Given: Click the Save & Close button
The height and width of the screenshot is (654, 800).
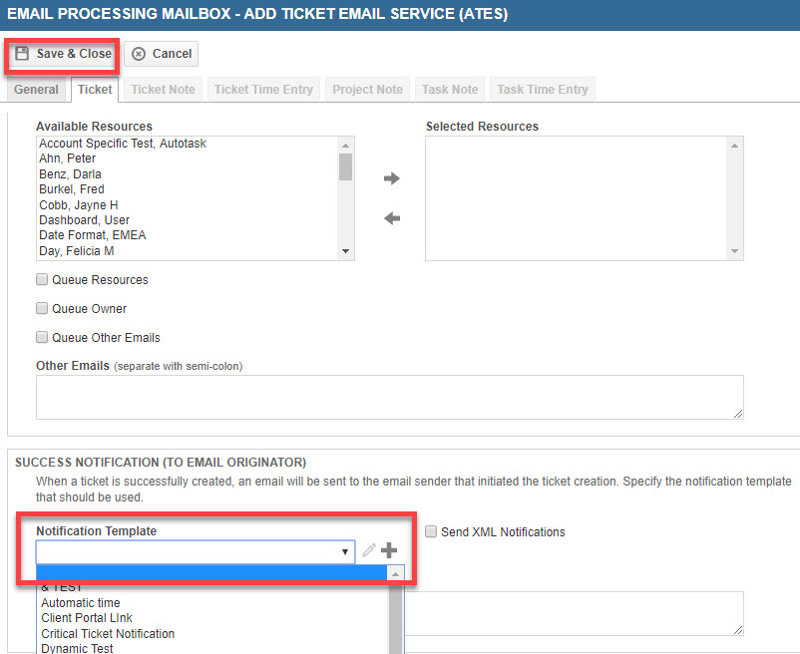Looking at the screenshot, I should 63,54.
